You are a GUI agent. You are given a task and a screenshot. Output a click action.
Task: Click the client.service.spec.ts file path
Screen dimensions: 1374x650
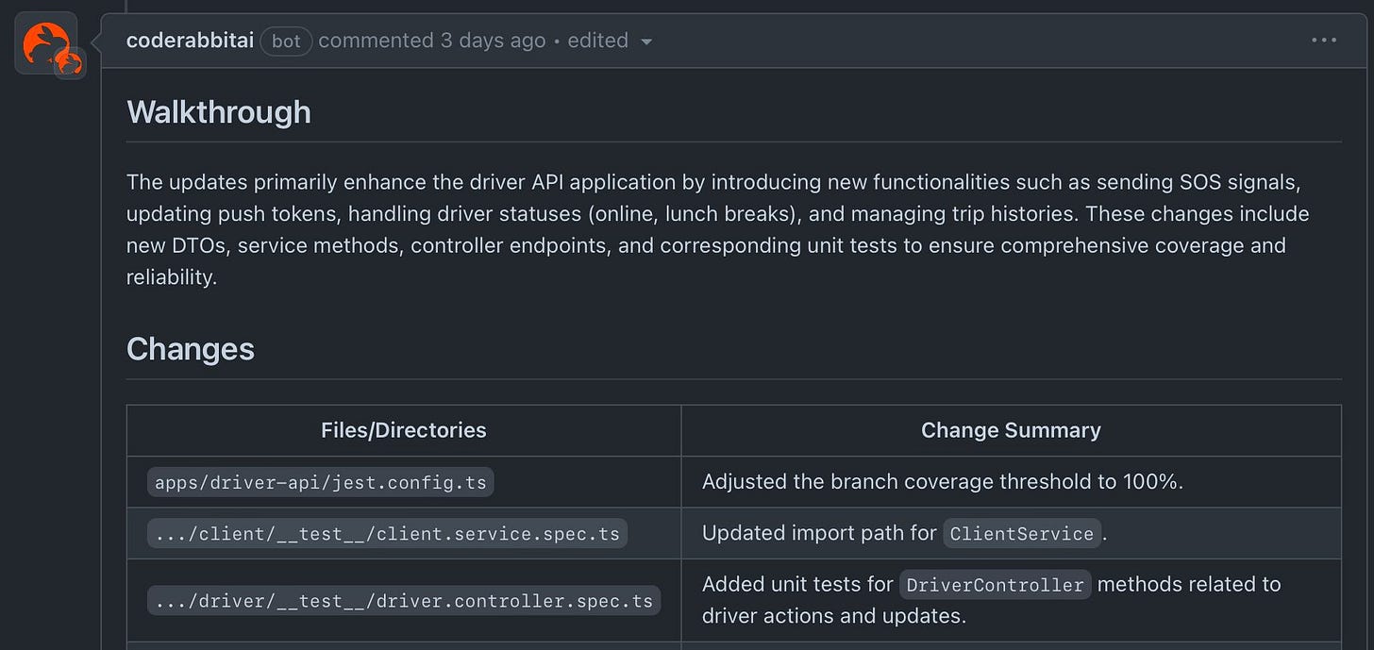[387, 534]
